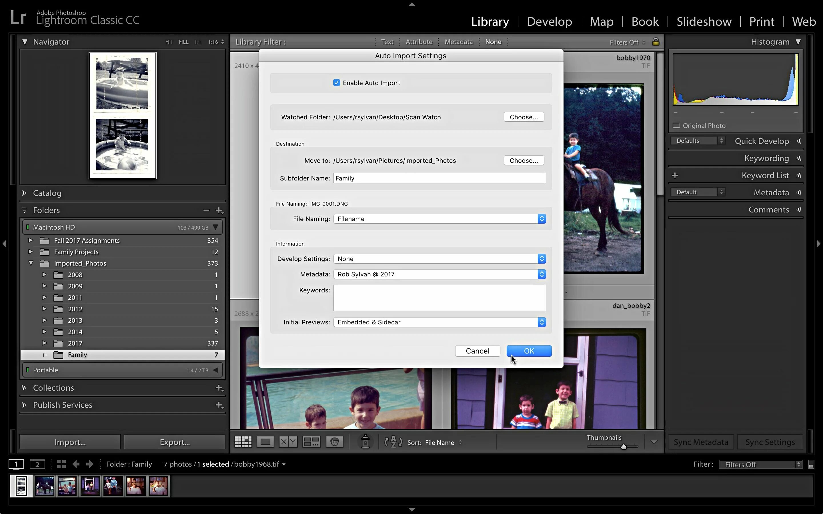Select the Metadata filter tab

[458, 42]
